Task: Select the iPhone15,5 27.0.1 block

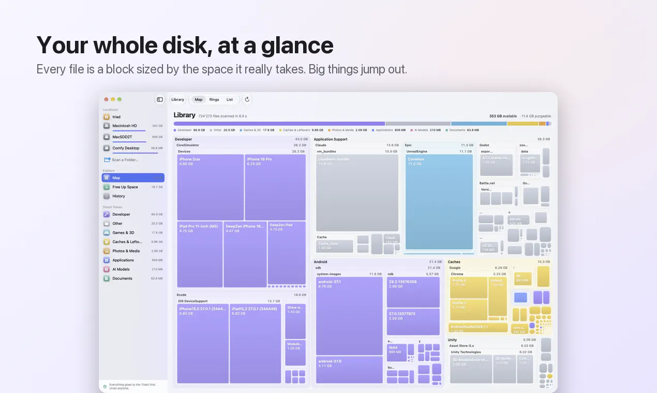Action: point(203,344)
